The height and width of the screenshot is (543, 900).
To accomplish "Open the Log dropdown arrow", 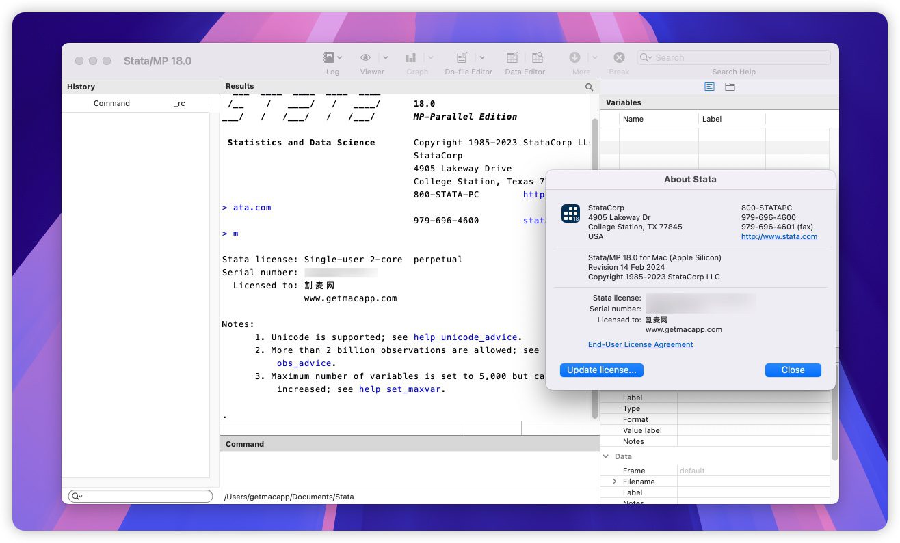I will pos(340,58).
